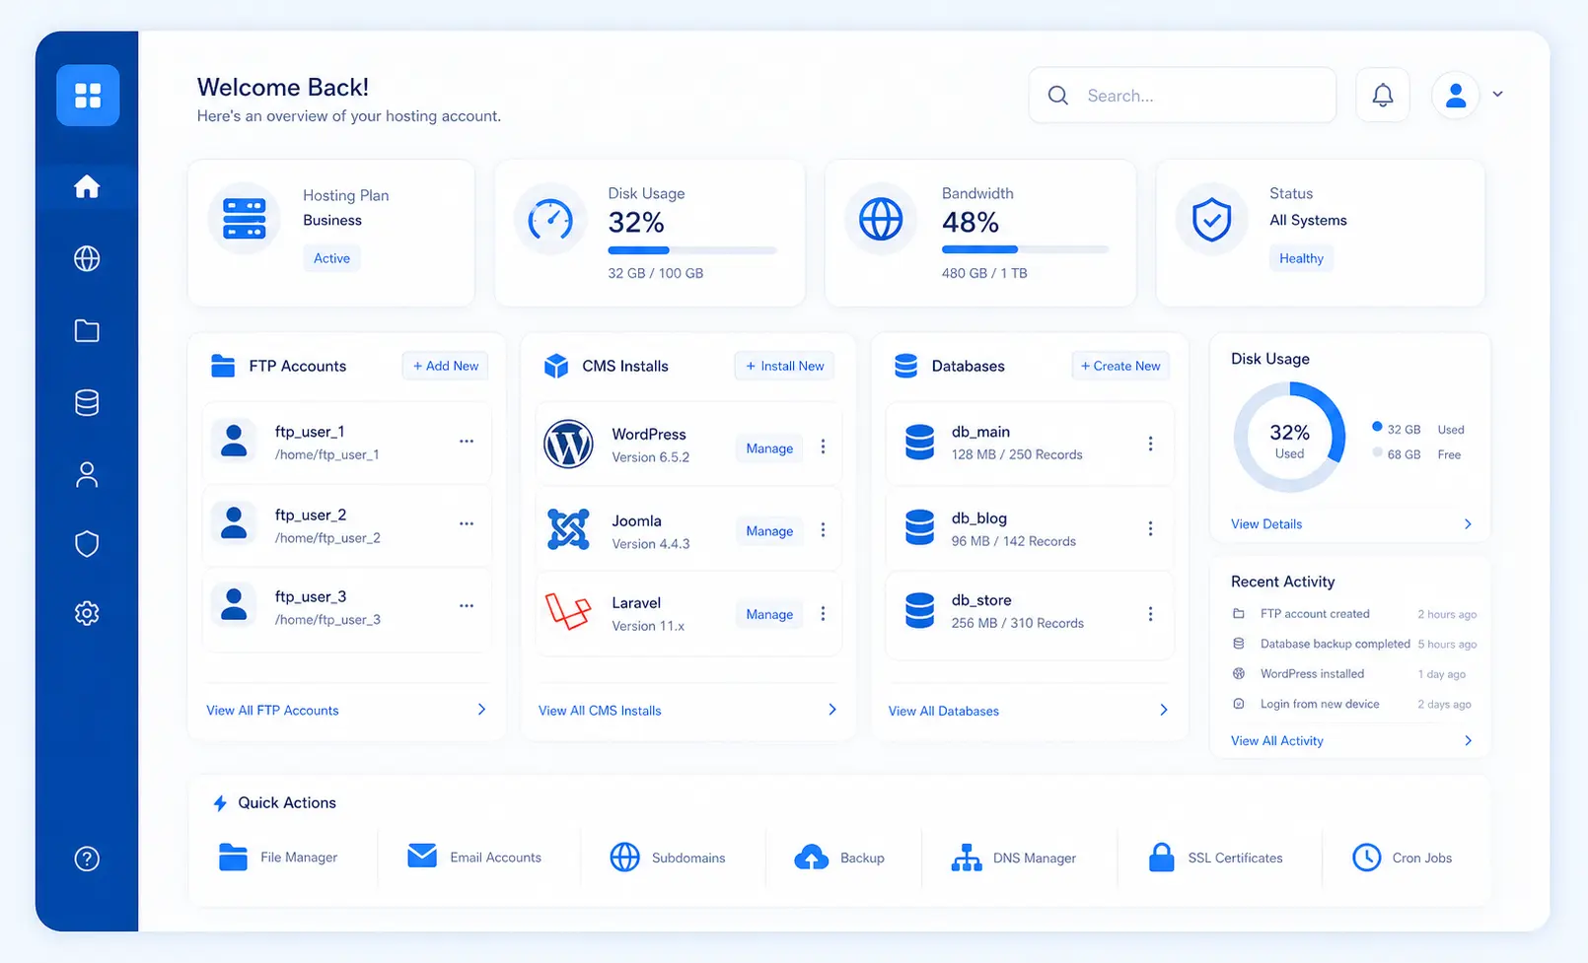
Task: Expand the profile dropdown chevron
Action: tap(1497, 95)
